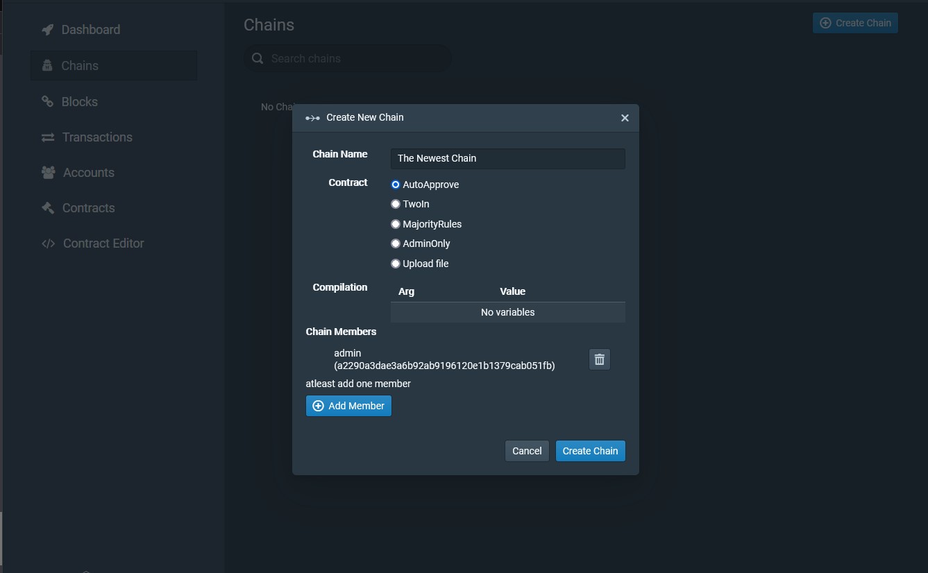Select the Dashboard rocket icon

47,30
